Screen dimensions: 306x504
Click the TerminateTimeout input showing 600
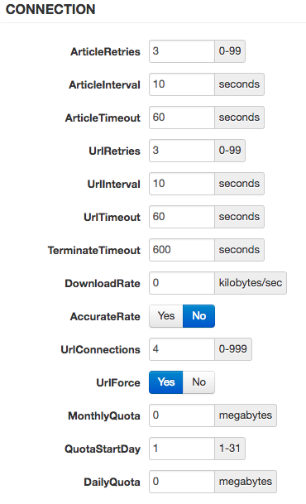[x=182, y=250]
